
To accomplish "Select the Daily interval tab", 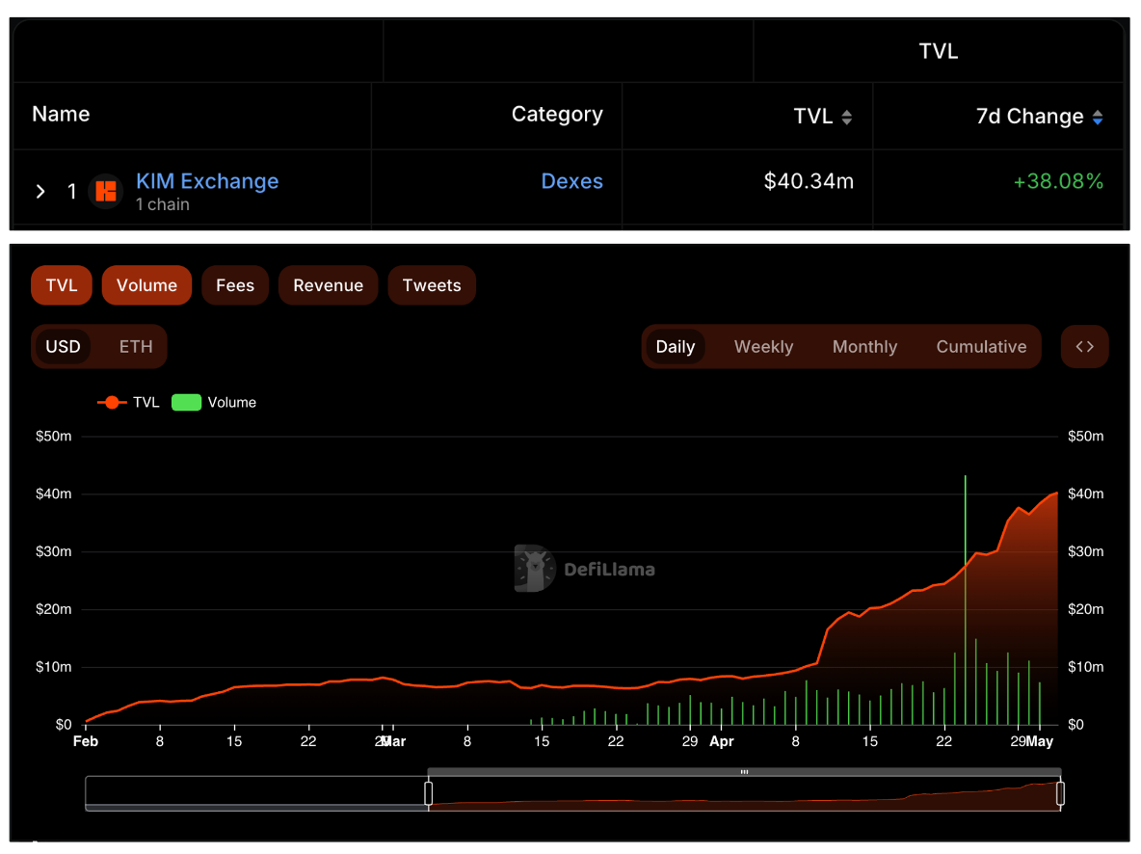I will [676, 347].
